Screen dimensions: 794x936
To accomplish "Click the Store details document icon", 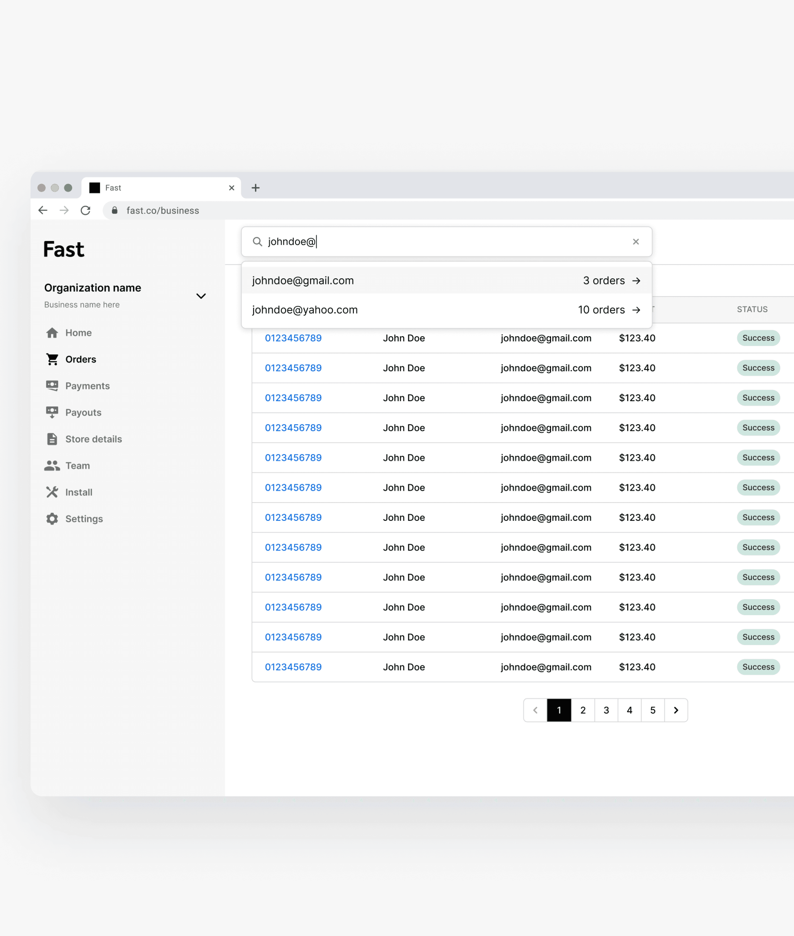I will pyautogui.click(x=52, y=439).
